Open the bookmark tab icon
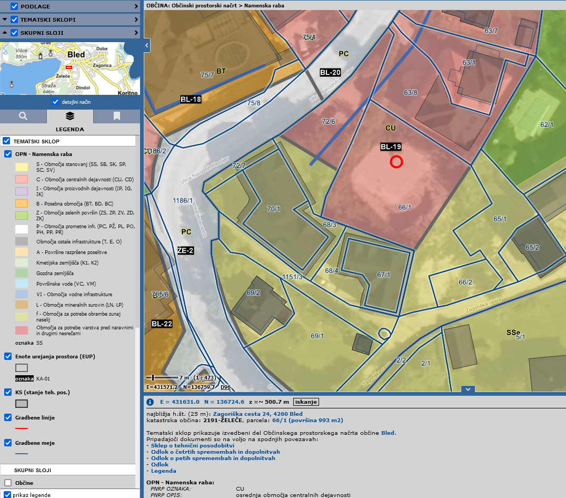Viewport: 566px width, 498px height. [116, 116]
